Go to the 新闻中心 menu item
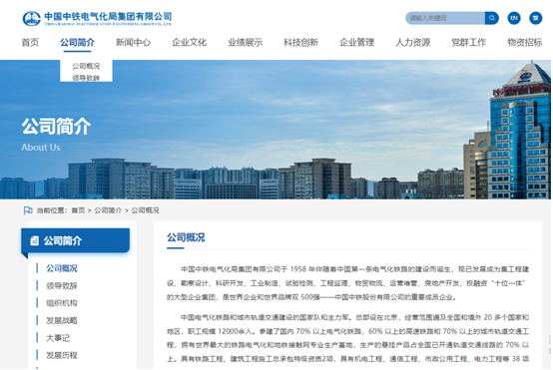This screenshot has height=370, width=553. tap(133, 43)
